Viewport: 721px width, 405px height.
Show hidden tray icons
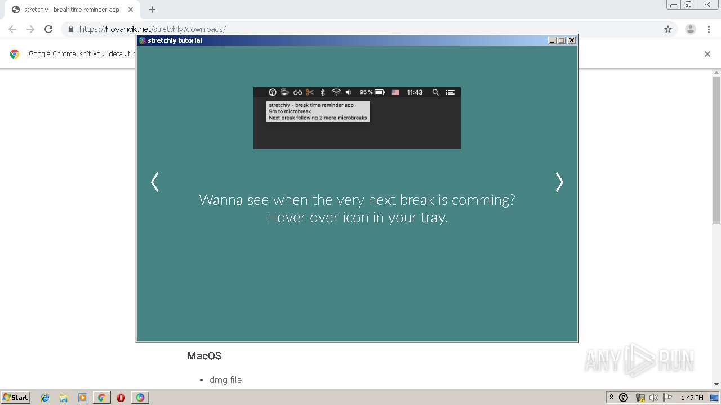[x=611, y=397]
